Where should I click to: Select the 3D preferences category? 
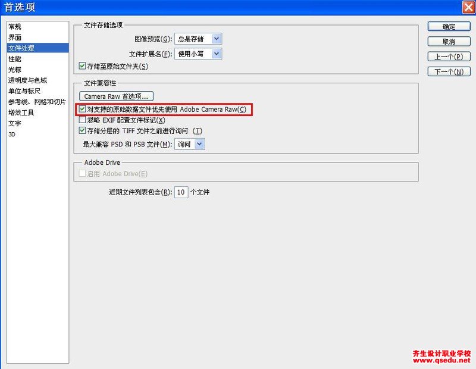point(12,134)
